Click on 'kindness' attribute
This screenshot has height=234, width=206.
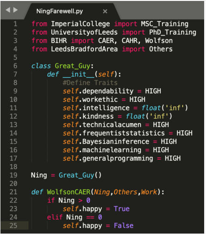pos(98,117)
